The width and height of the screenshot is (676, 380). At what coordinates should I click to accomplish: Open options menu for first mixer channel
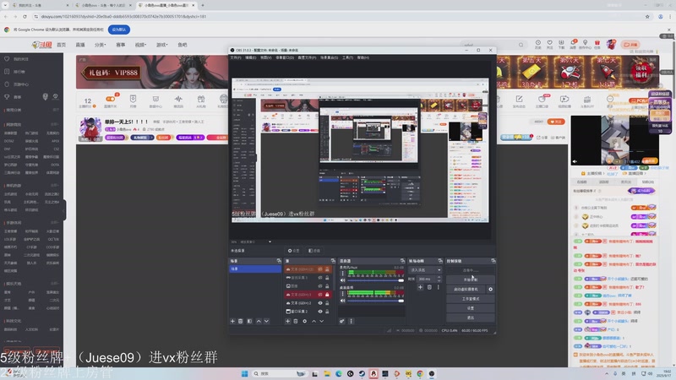pos(343,273)
